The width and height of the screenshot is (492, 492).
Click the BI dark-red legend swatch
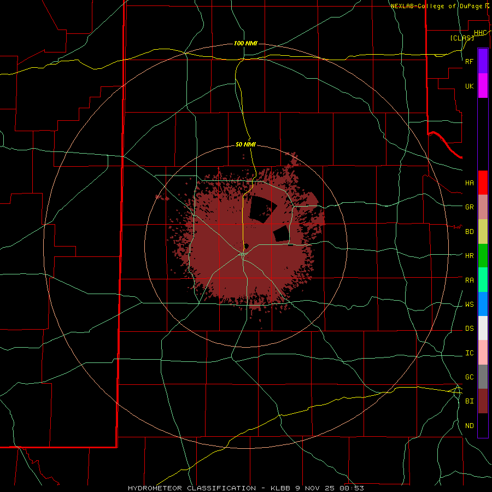click(483, 401)
